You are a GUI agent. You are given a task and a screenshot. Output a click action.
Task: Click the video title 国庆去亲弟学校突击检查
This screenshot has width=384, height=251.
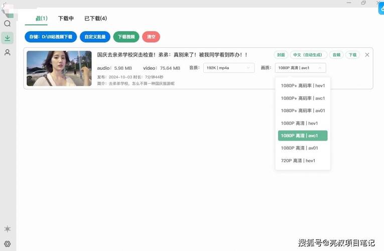(x=172, y=55)
